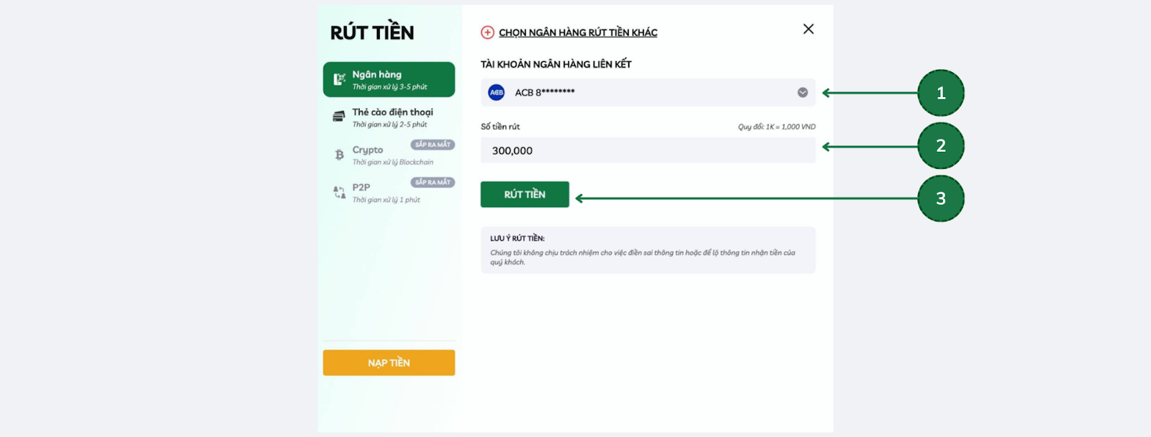
Task: Click the P2P transfer icon
Action: tap(340, 193)
